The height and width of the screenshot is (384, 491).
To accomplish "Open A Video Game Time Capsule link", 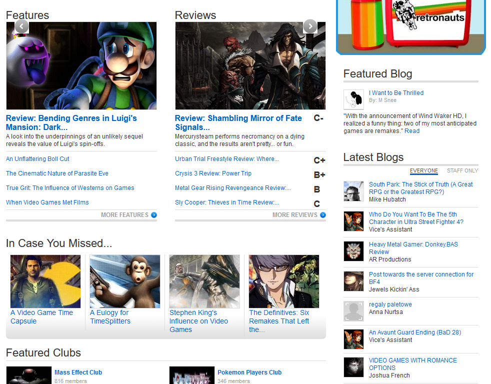I will [x=41, y=316].
